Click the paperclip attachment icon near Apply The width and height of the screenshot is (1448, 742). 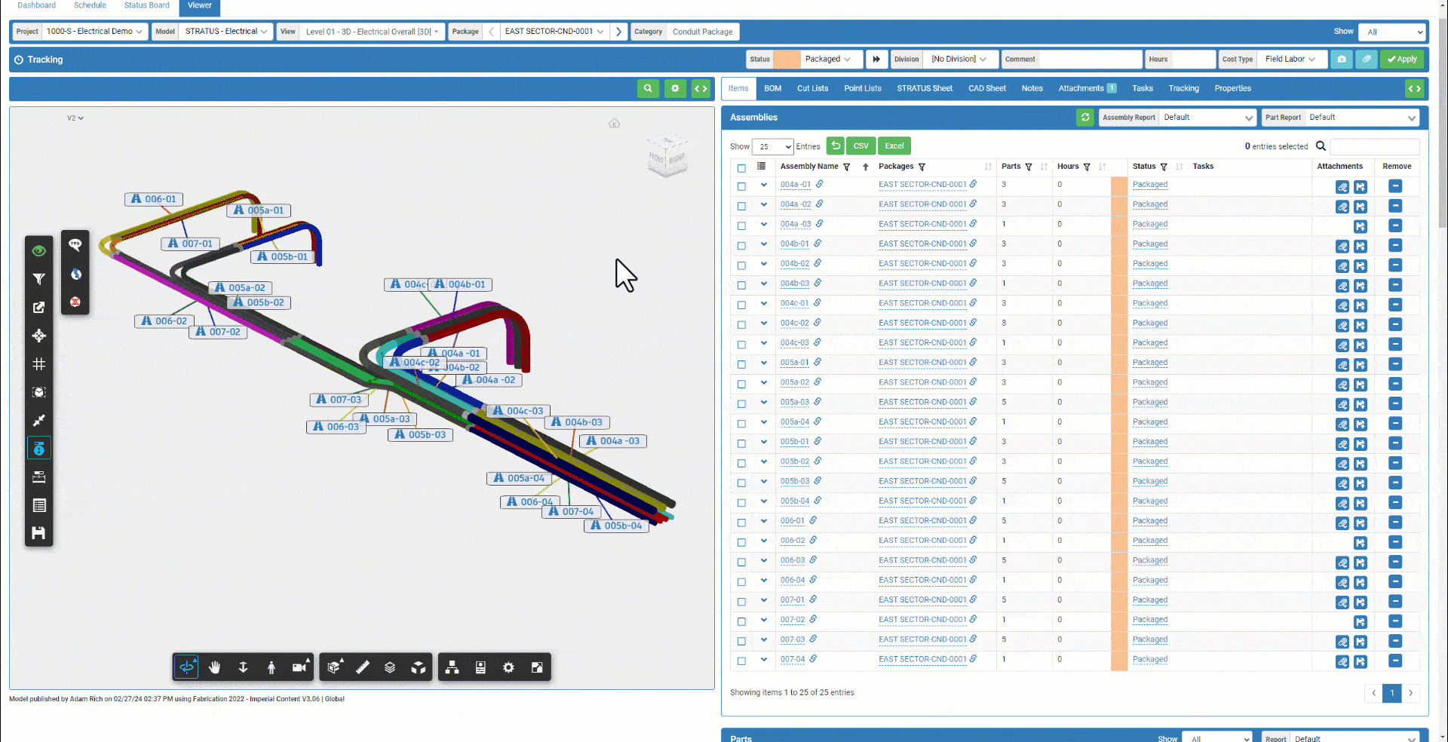[1367, 59]
